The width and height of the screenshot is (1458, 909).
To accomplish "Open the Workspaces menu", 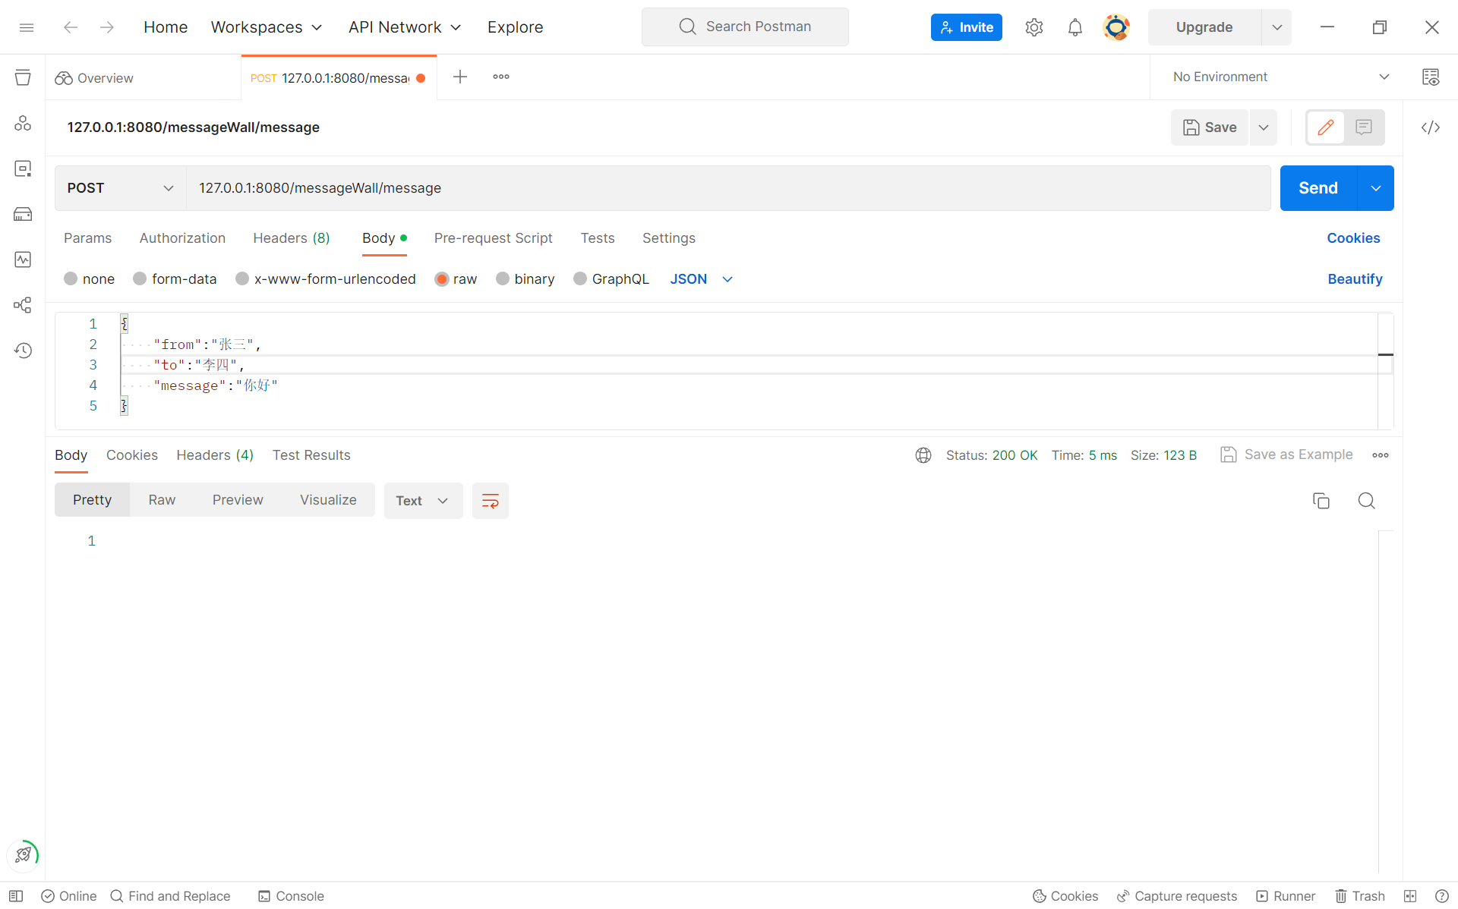I will (x=267, y=27).
